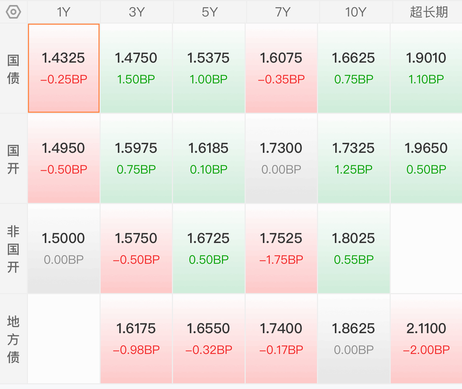Select the 5Y column header
This screenshot has width=462, height=389.
[210, 12]
